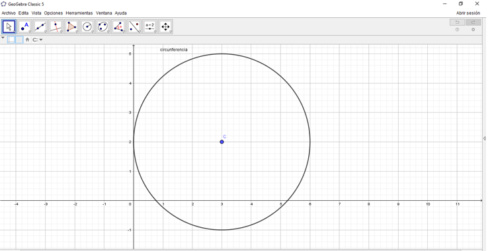Open the Ventana menu
This screenshot has width=494, height=251.
point(104,13)
